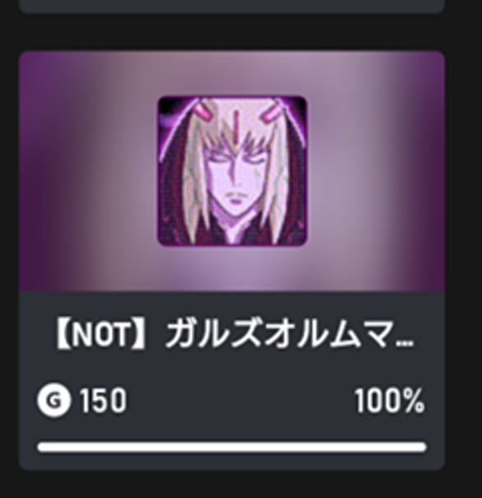Image resolution: width=482 pixels, height=498 pixels.
Task: Click the red forehead mark on portrait
Action: coord(235,123)
